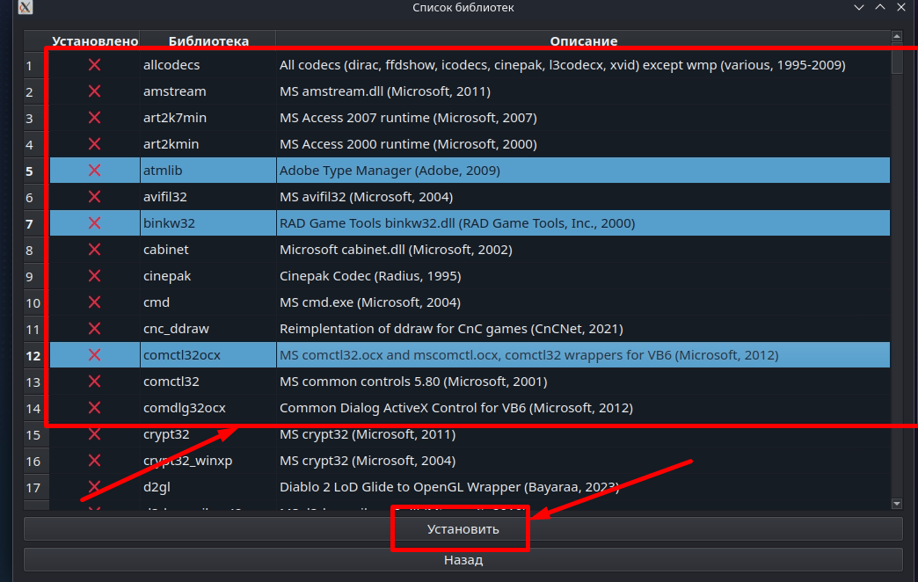This screenshot has width=918, height=582.
Task: Select the comdlg32ocx library name
Action: pos(185,408)
